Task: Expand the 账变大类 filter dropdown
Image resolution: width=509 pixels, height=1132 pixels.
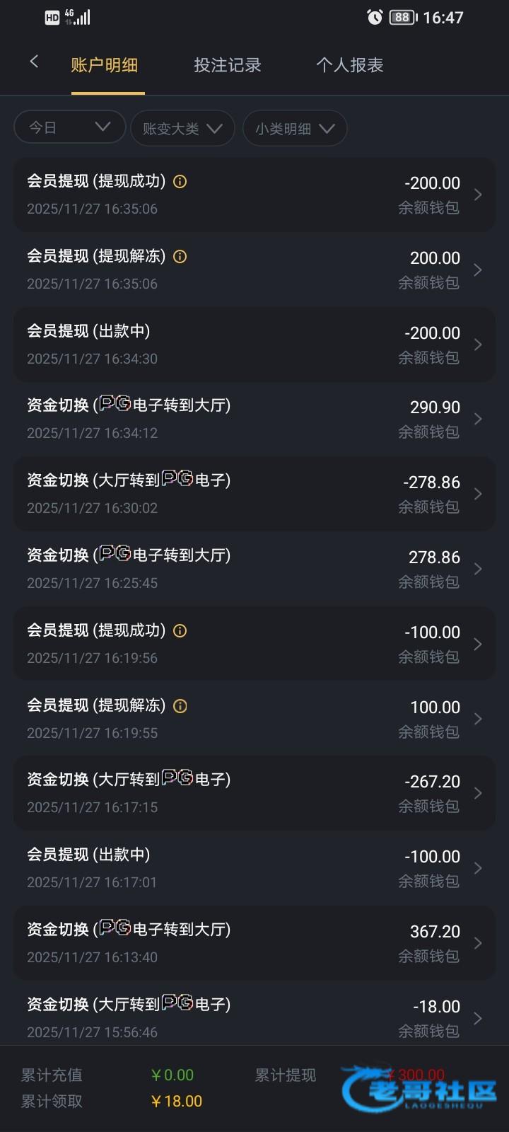Action: (182, 128)
